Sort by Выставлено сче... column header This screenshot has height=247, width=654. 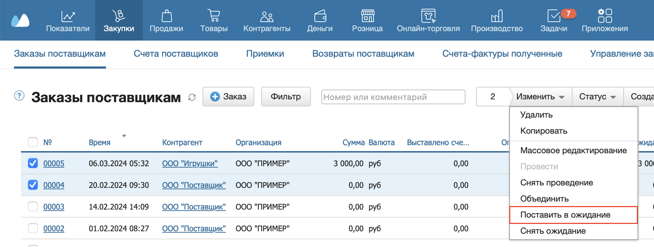pos(438,142)
